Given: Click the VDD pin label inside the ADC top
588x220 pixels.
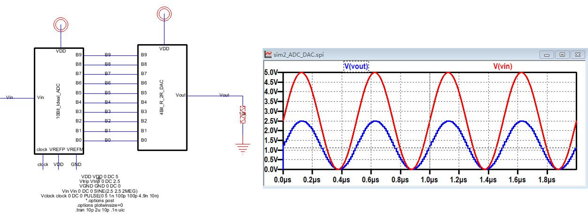Looking at the screenshot, I should pyautogui.click(x=61, y=51).
